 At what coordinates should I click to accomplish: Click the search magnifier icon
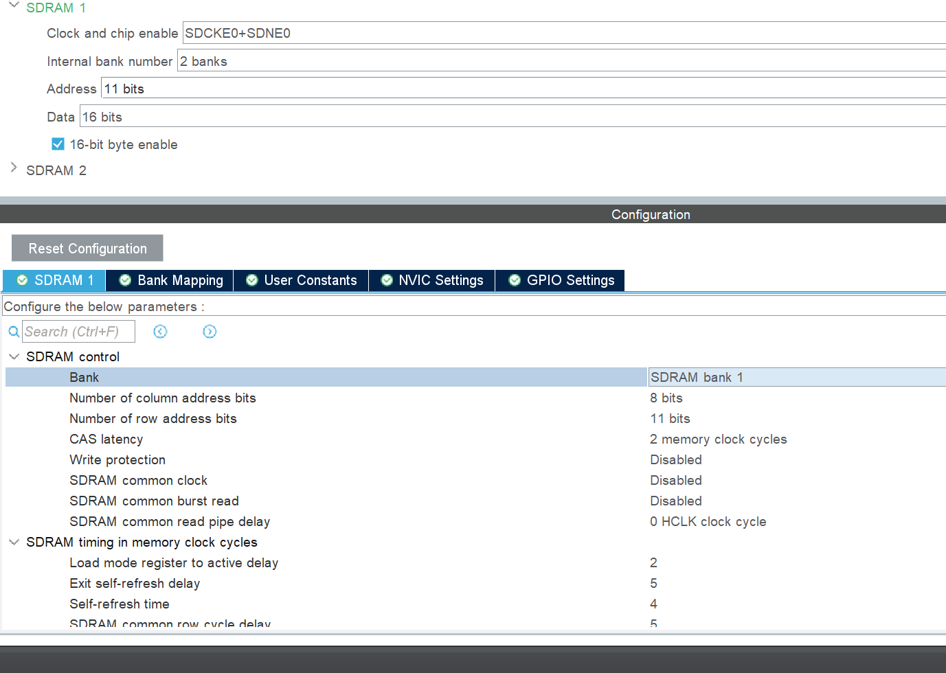click(x=13, y=332)
